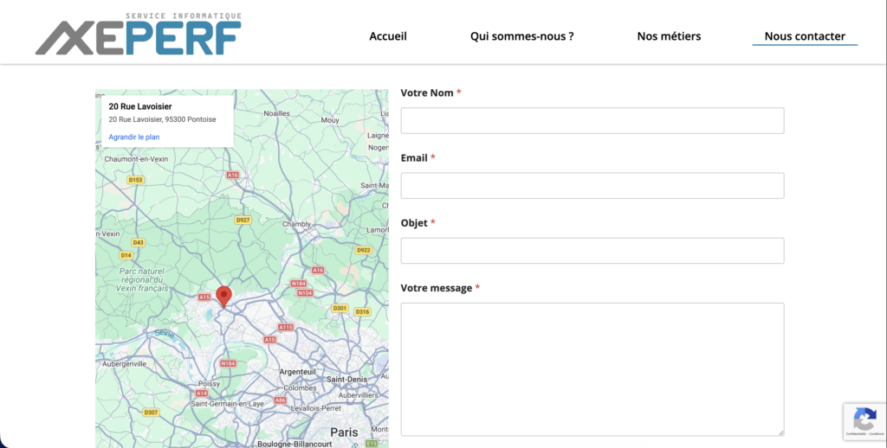Click inside the Votre message textarea
Viewport: 887px width, 448px height.
[592, 368]
